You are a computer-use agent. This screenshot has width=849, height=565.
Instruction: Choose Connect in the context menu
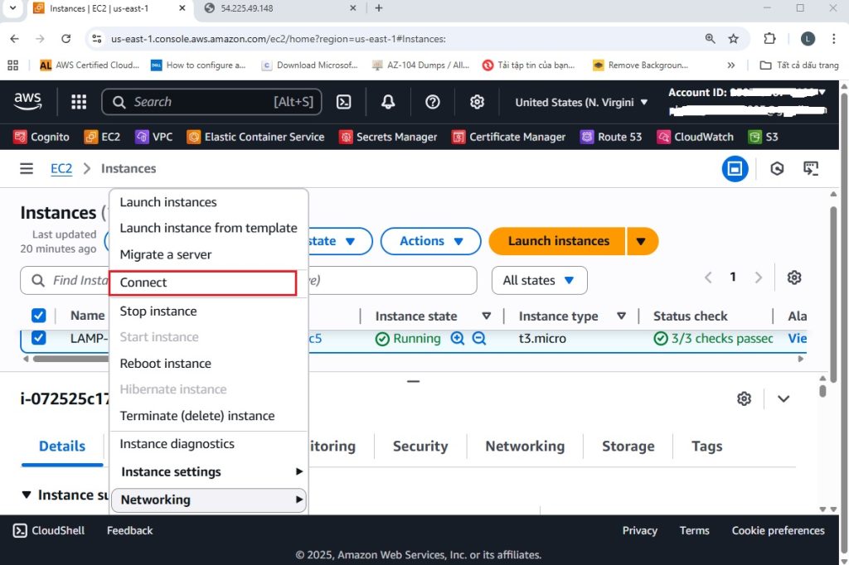203,283
